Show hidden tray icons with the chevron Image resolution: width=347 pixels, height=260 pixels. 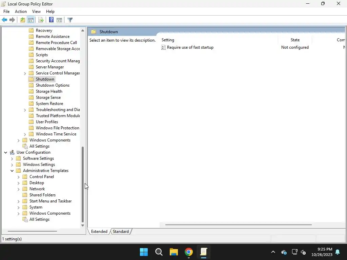[x=273, y=252]
